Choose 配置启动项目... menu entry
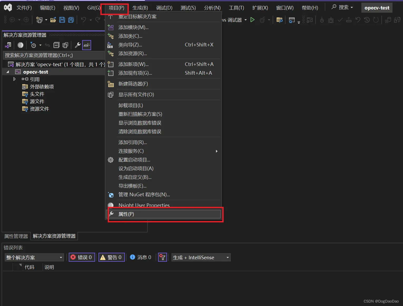Screen dimensions: 403x306 (163, 160)
